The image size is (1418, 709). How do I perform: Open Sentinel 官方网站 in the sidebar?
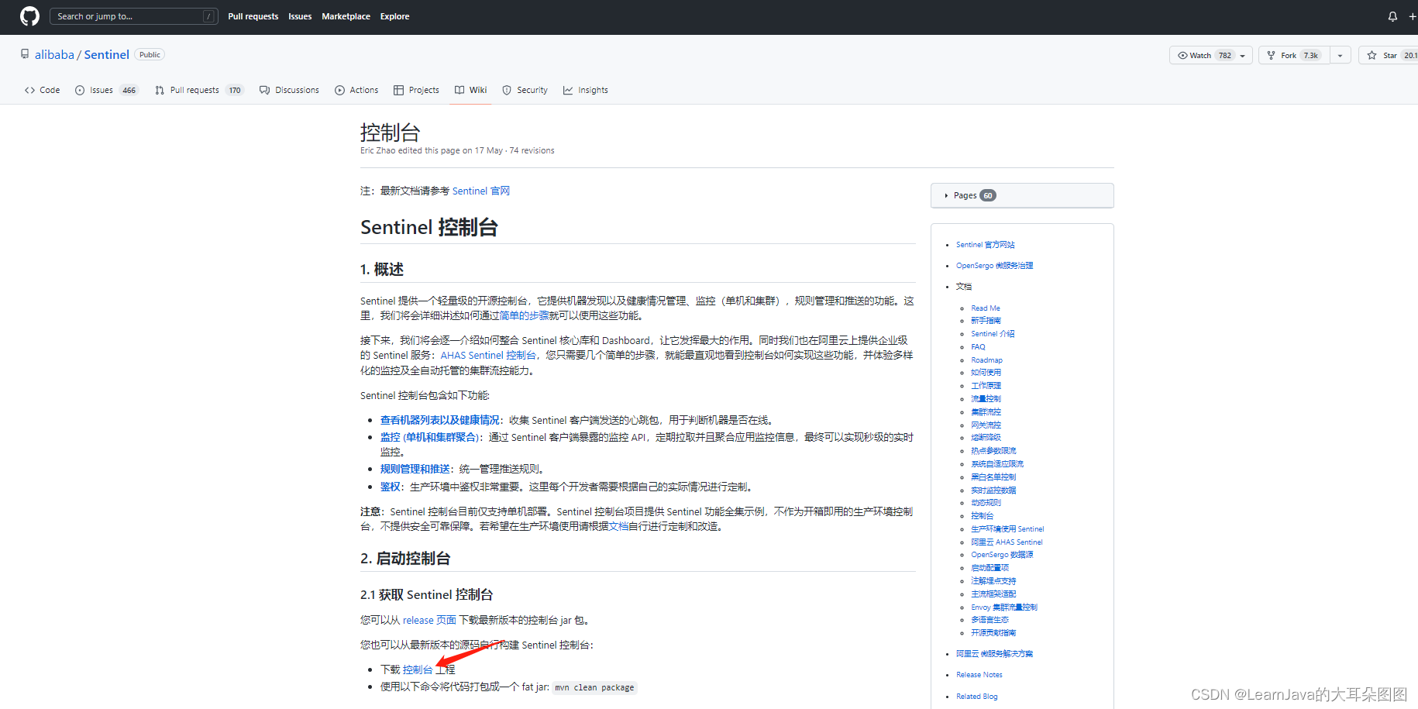pos(985,245)
